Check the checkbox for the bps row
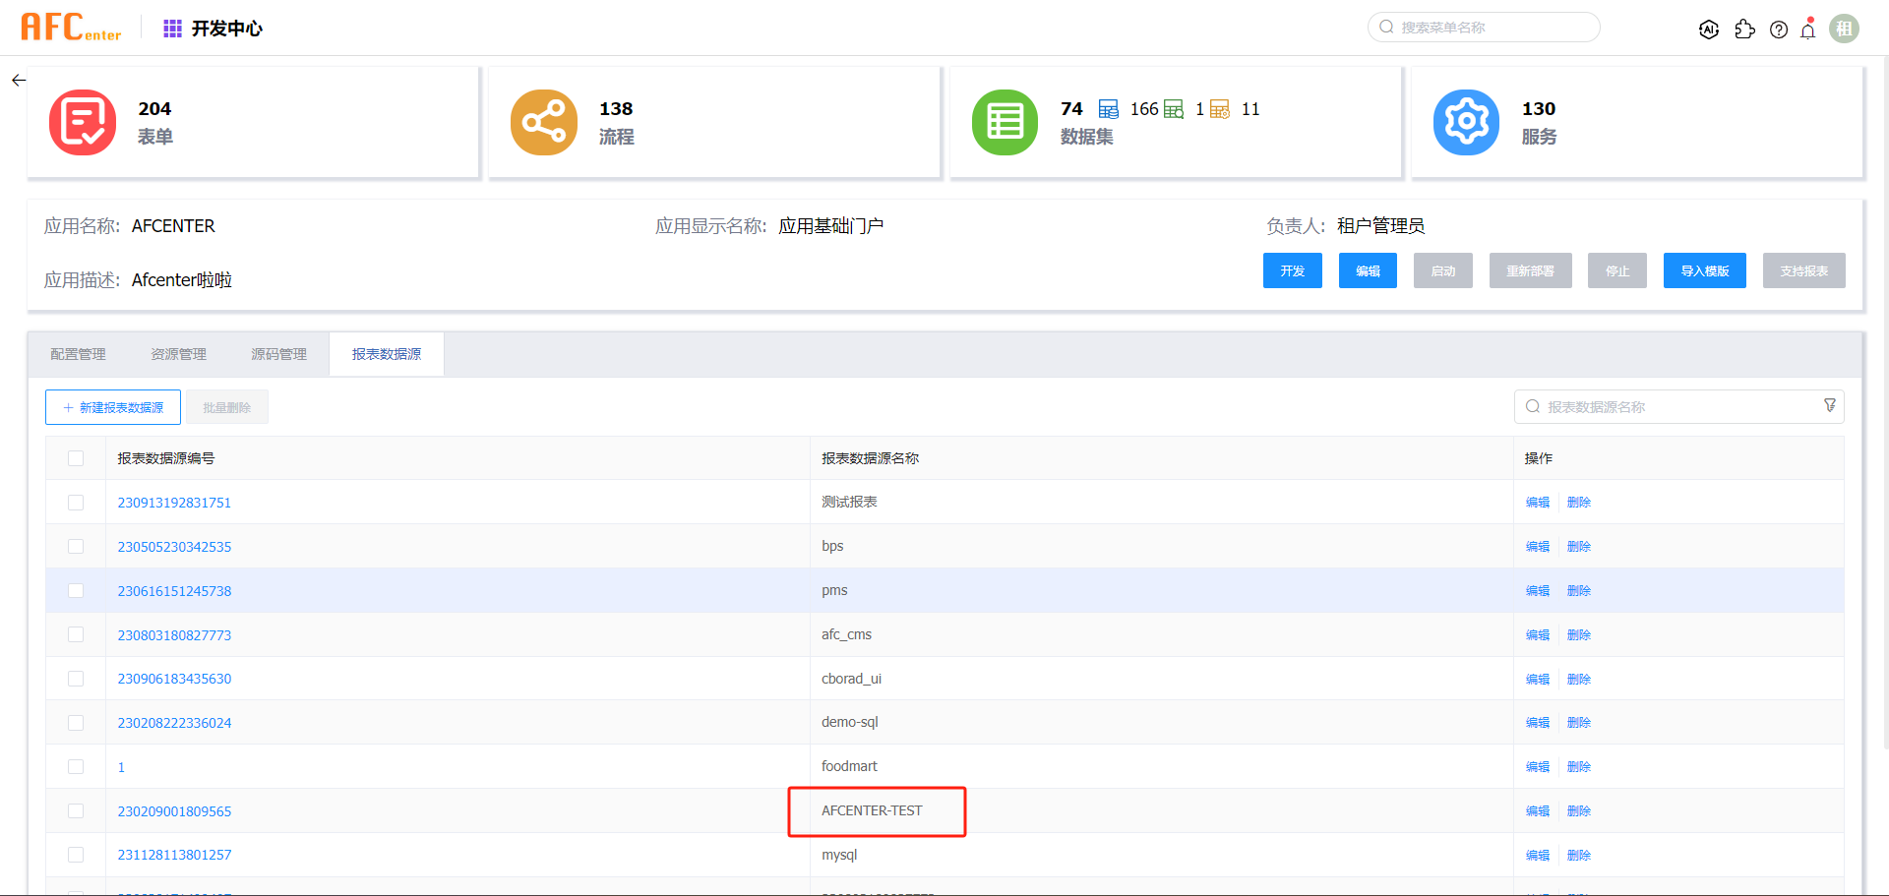Image resolution: width=1889 pixels, height=896 pixels. 76,547
